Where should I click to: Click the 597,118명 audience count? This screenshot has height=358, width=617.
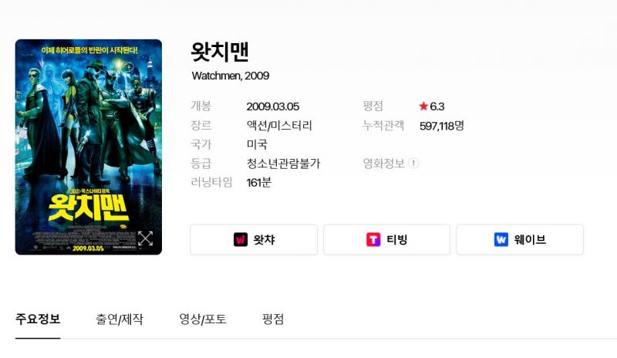pyautogui.click(x=442, y=126)
